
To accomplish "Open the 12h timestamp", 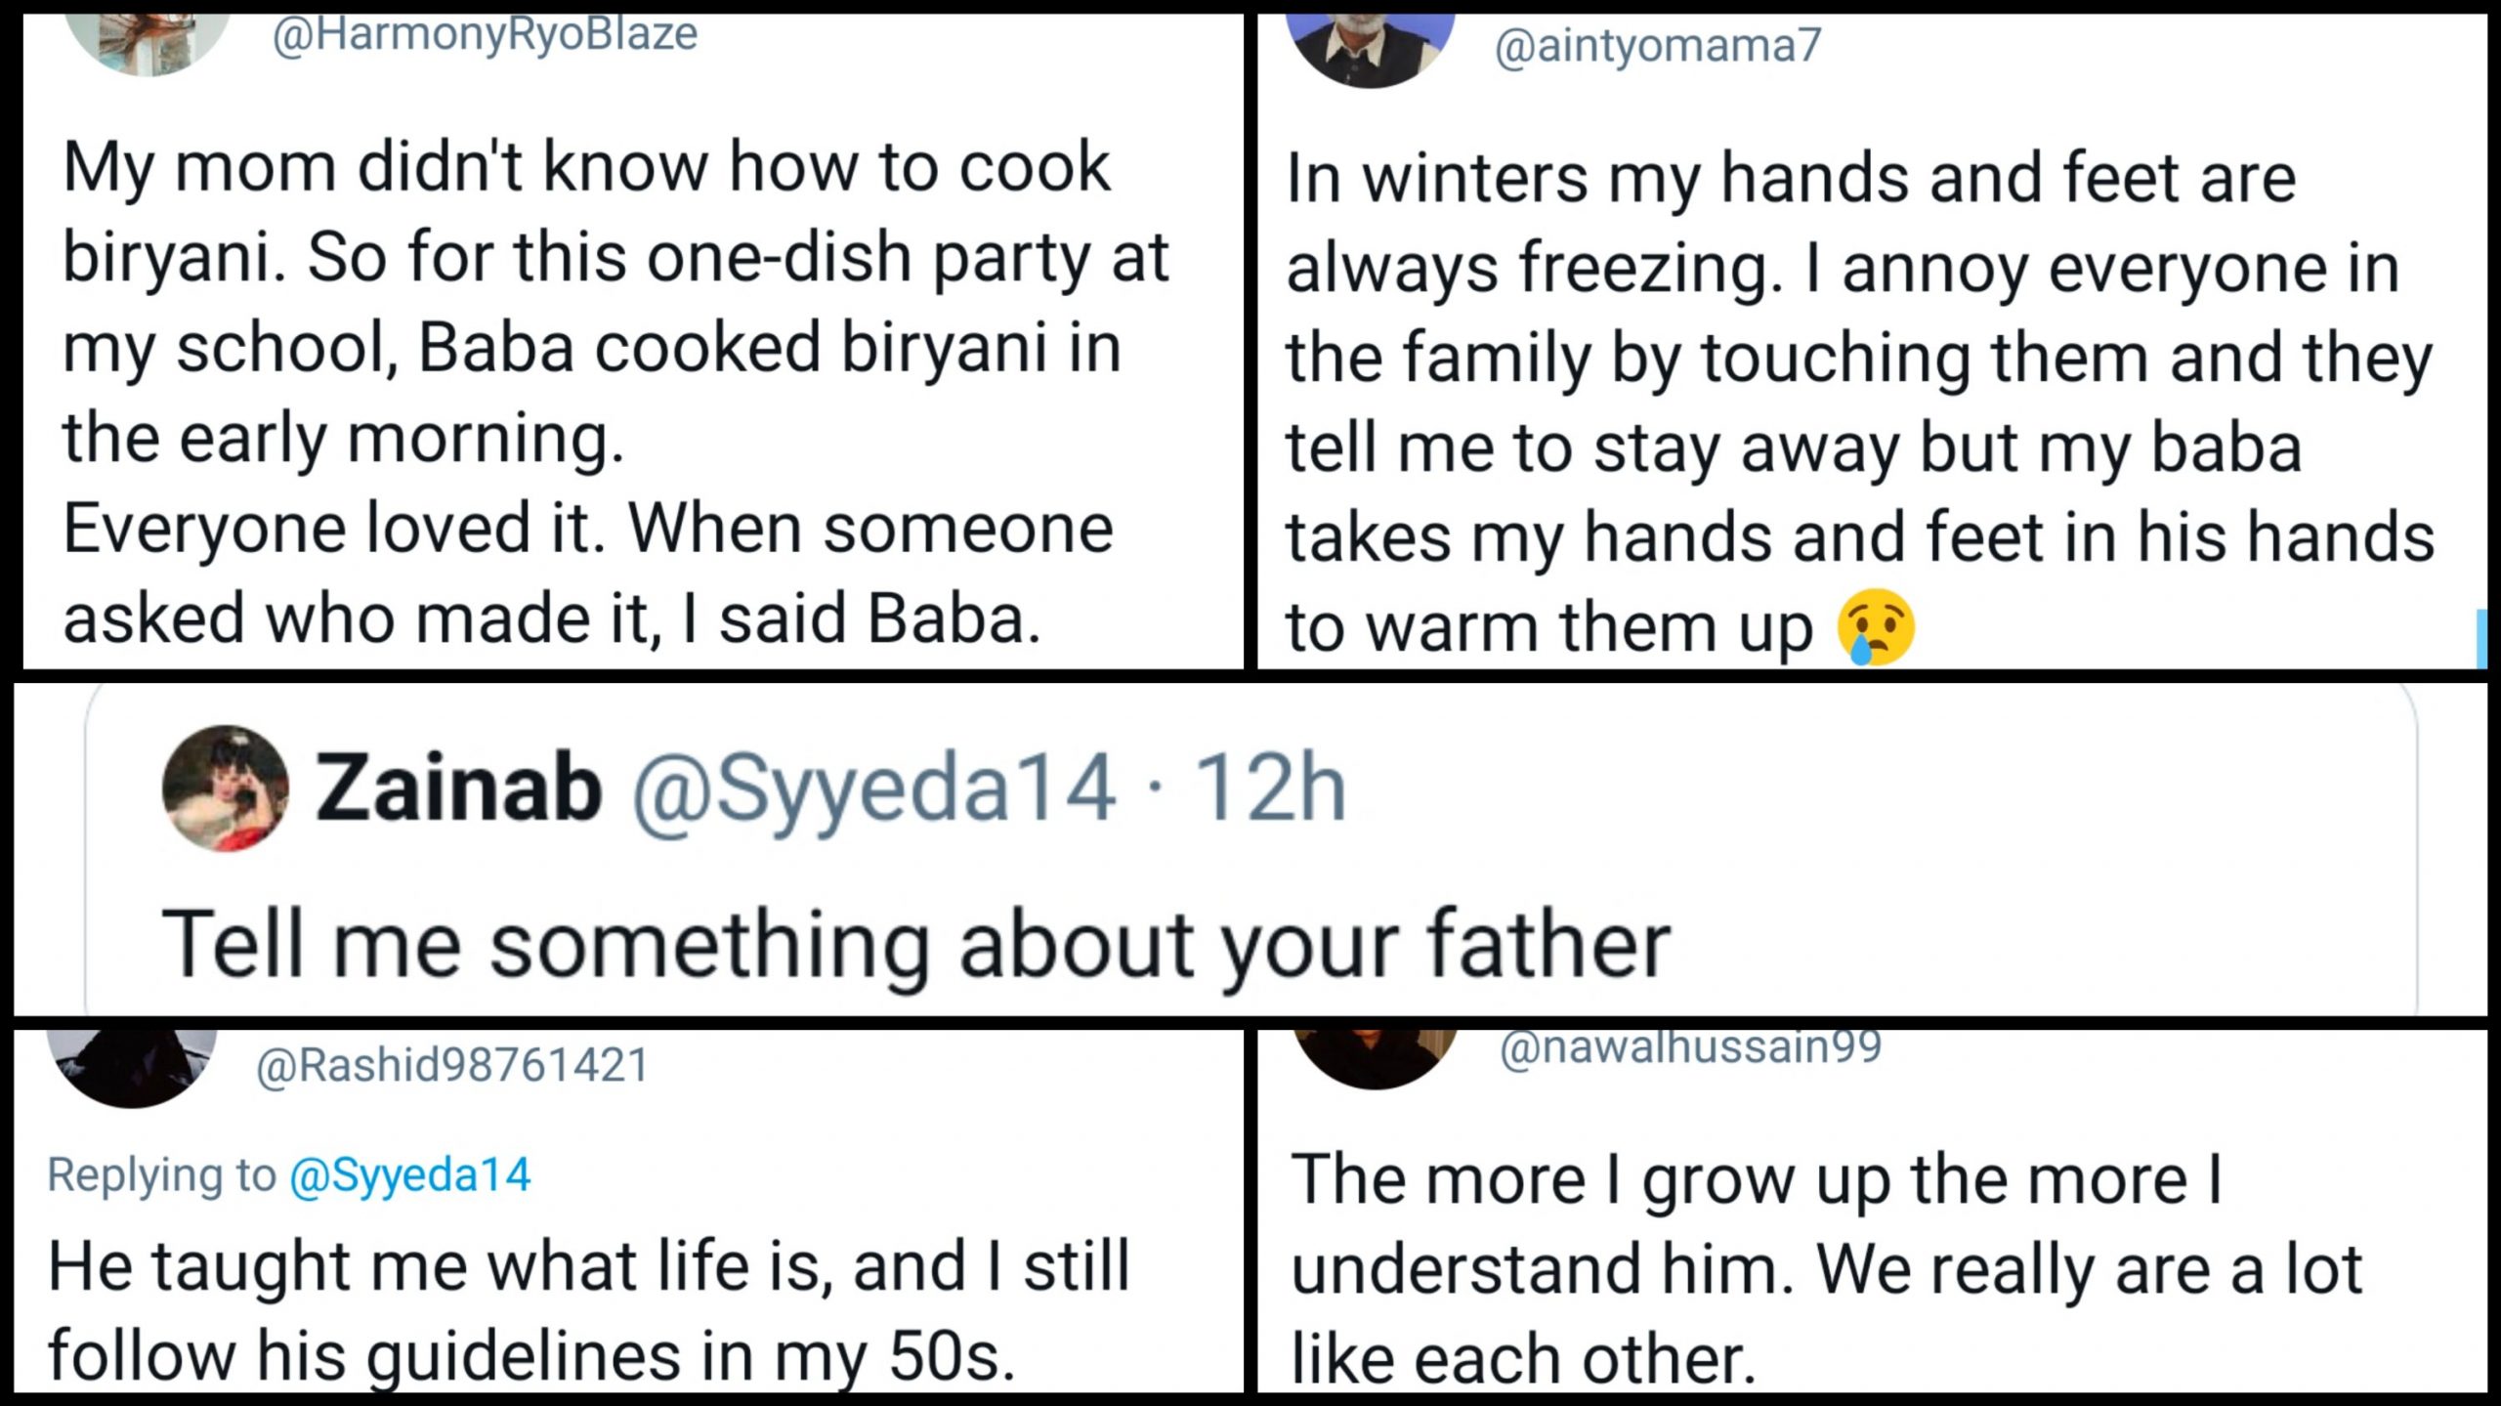I will 1271,788.
